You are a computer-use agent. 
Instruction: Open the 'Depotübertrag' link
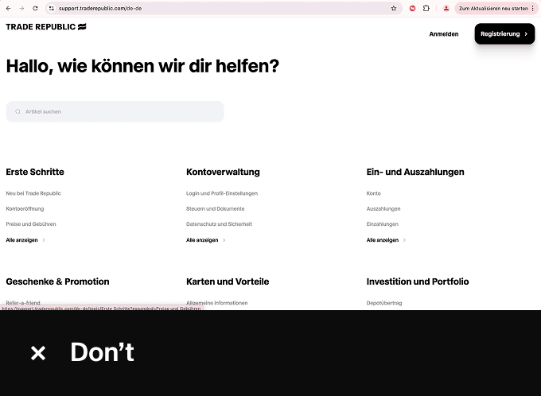point(384,303)
